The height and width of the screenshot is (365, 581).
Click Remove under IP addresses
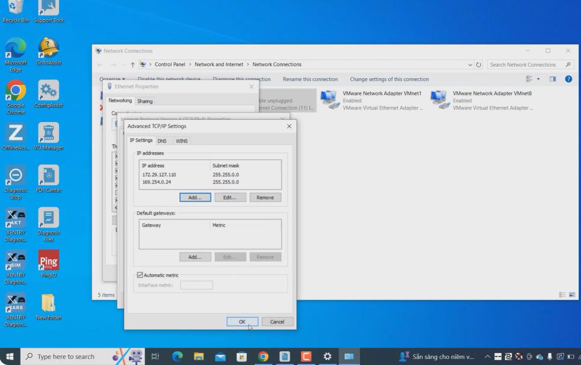click(266, 197)
